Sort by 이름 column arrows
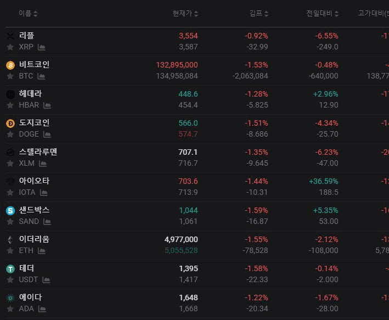This screenshot has width=389, height=320. point(36,14)
